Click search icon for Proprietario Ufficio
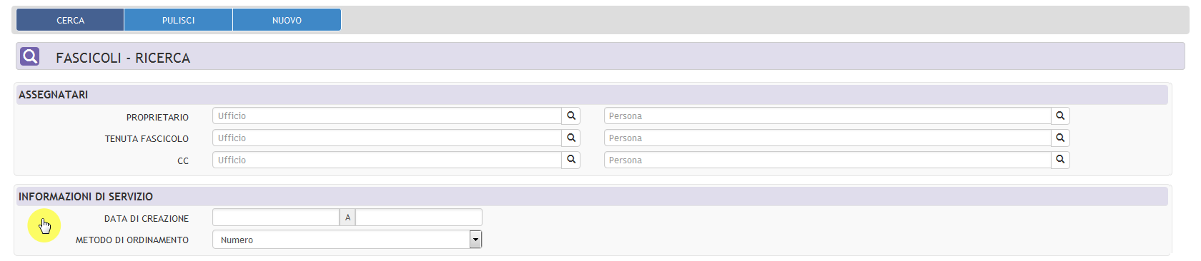 click(571, 116)
